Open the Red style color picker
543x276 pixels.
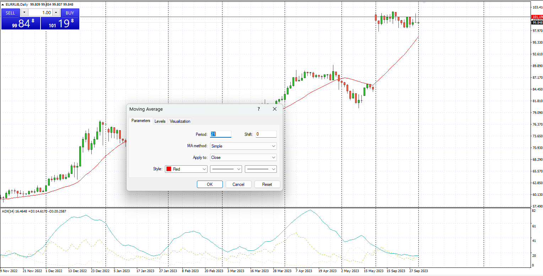(x=186, y=169)
